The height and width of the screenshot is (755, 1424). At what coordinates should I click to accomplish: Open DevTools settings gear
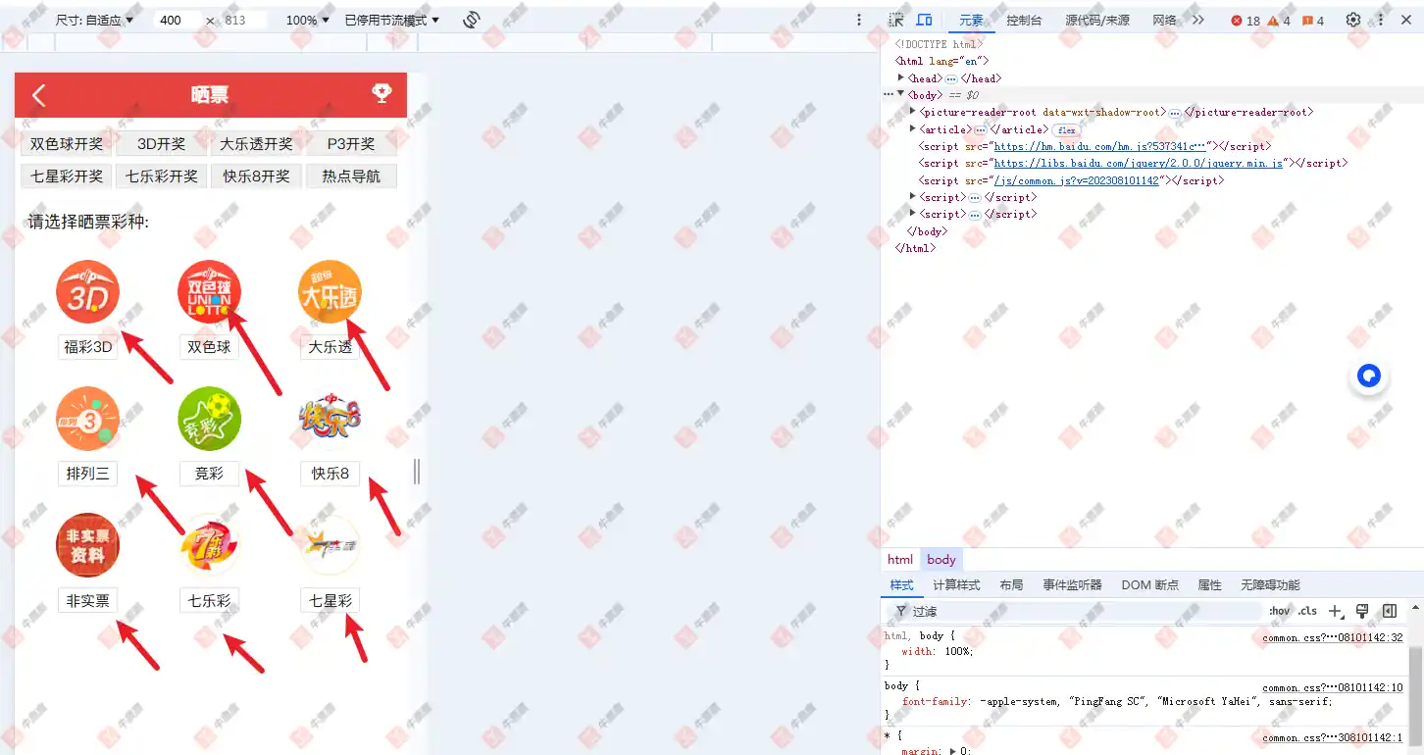[1353, 20]
